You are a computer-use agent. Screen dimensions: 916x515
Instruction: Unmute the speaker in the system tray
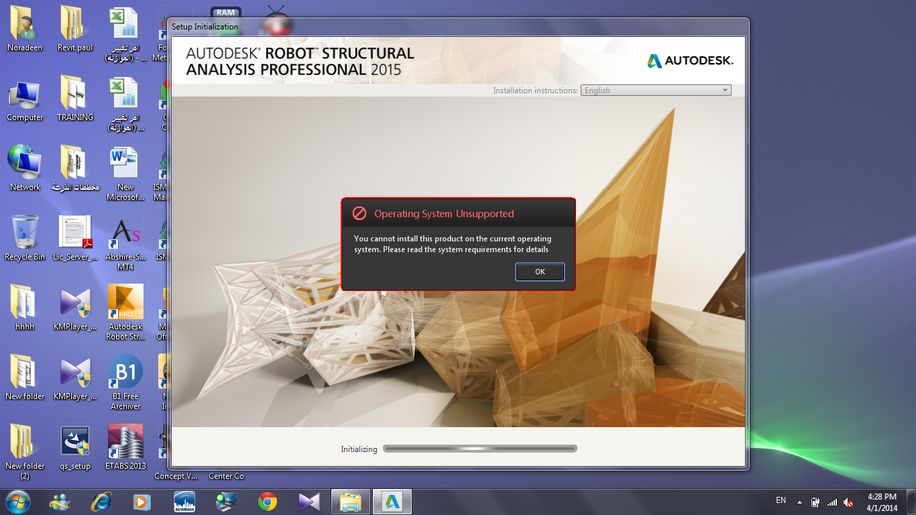pos(849,500)
